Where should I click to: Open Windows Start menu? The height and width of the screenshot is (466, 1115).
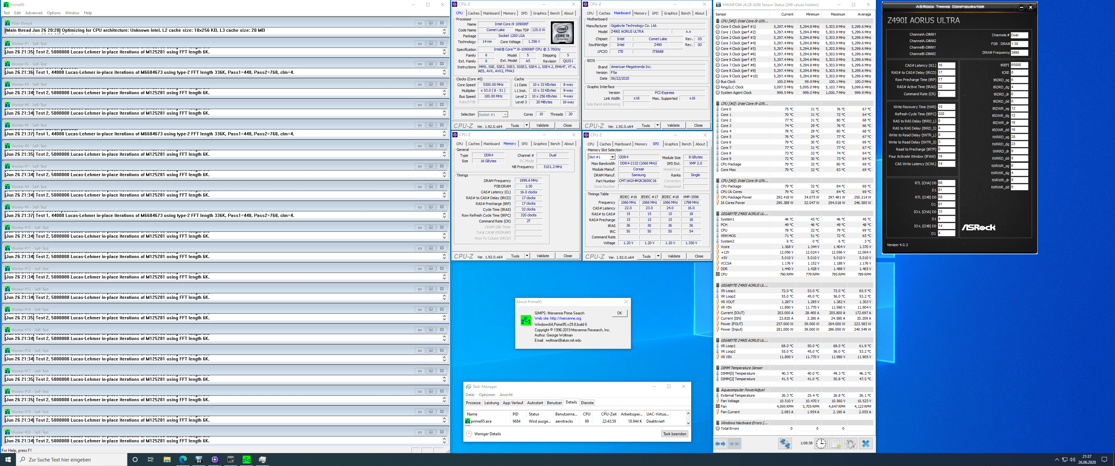pyautogui.click(x=8, y=460)
